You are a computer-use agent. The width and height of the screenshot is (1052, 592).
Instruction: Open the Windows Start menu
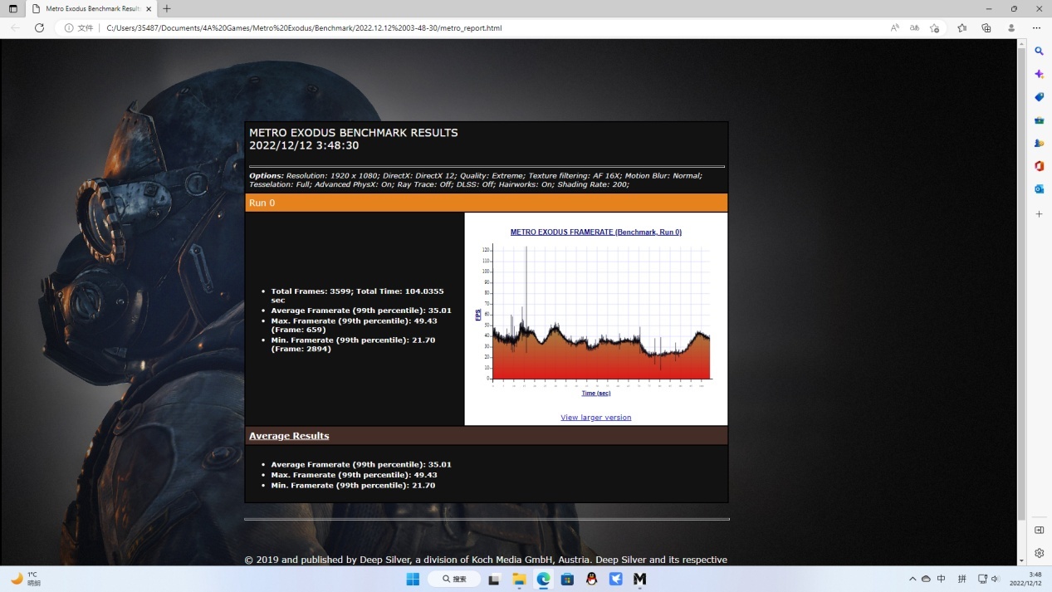(x=413, y=579)
